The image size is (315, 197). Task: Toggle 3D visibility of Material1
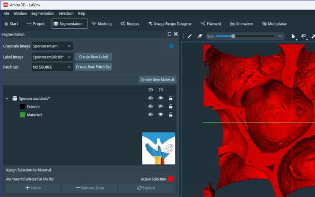[x=151, y=115]
